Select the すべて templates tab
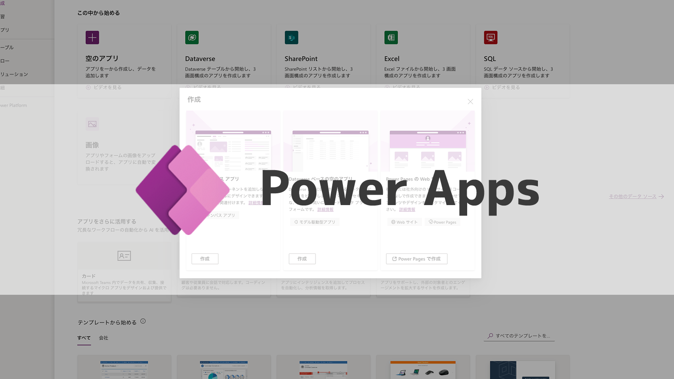The height and width of the screenshot is (379, 674). pos(84,338)
